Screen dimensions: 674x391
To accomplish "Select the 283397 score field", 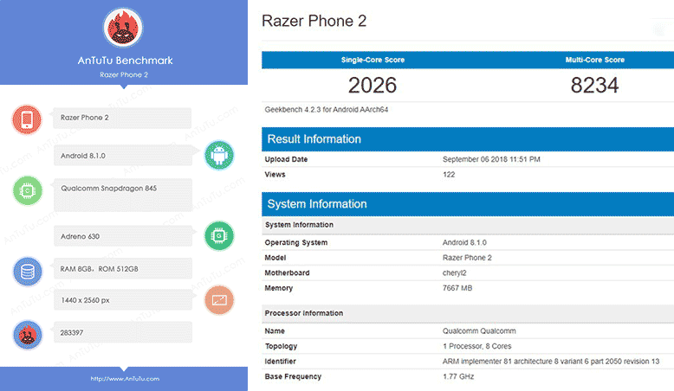I will pyautogui.click(x=123, y=332).
